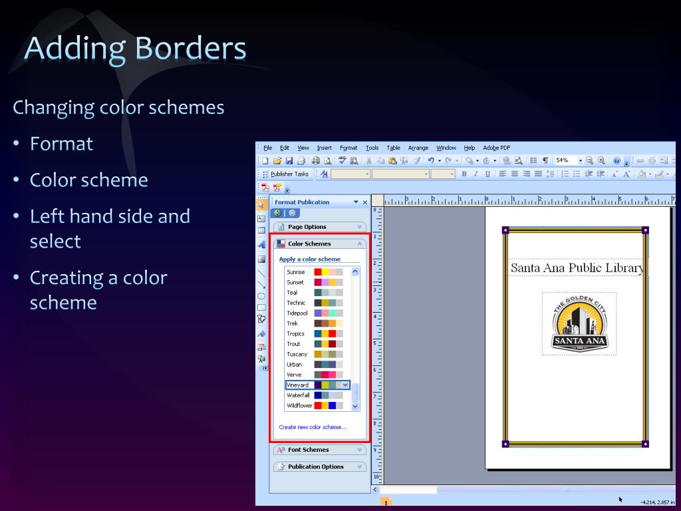Open the Insert menu
The width and height of the screenshot is (681, 511).
324,148
